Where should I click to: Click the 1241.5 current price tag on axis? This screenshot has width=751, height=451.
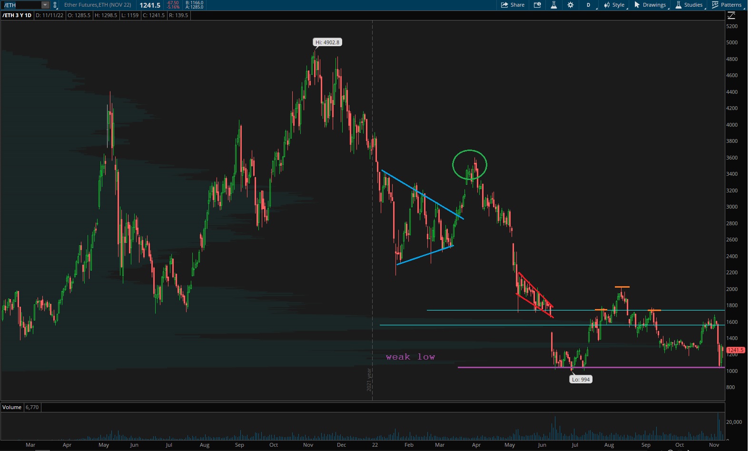(736, 350)
